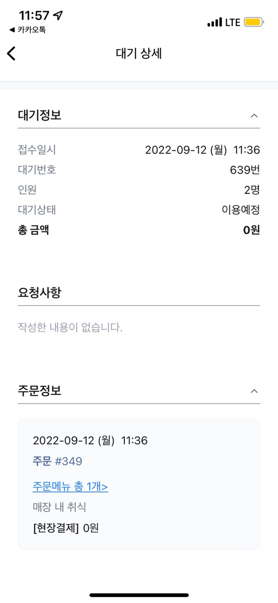Screen dimensions: 278x603
Task: Tap the home indicator bar at the bottom
Action: pos(139,595)
